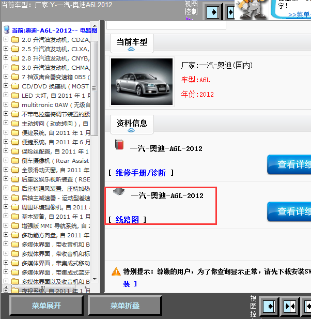Open folder icon for 后轴主减速器
The image size is (311, 319).
pyautogui.click(x=15, y=198)
